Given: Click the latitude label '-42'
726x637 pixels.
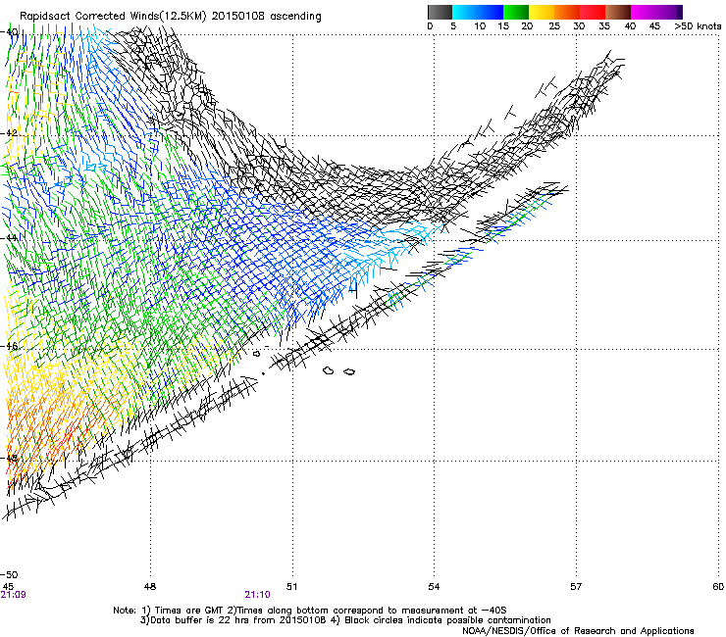Looking at the screenshot, I should point(9,133).
